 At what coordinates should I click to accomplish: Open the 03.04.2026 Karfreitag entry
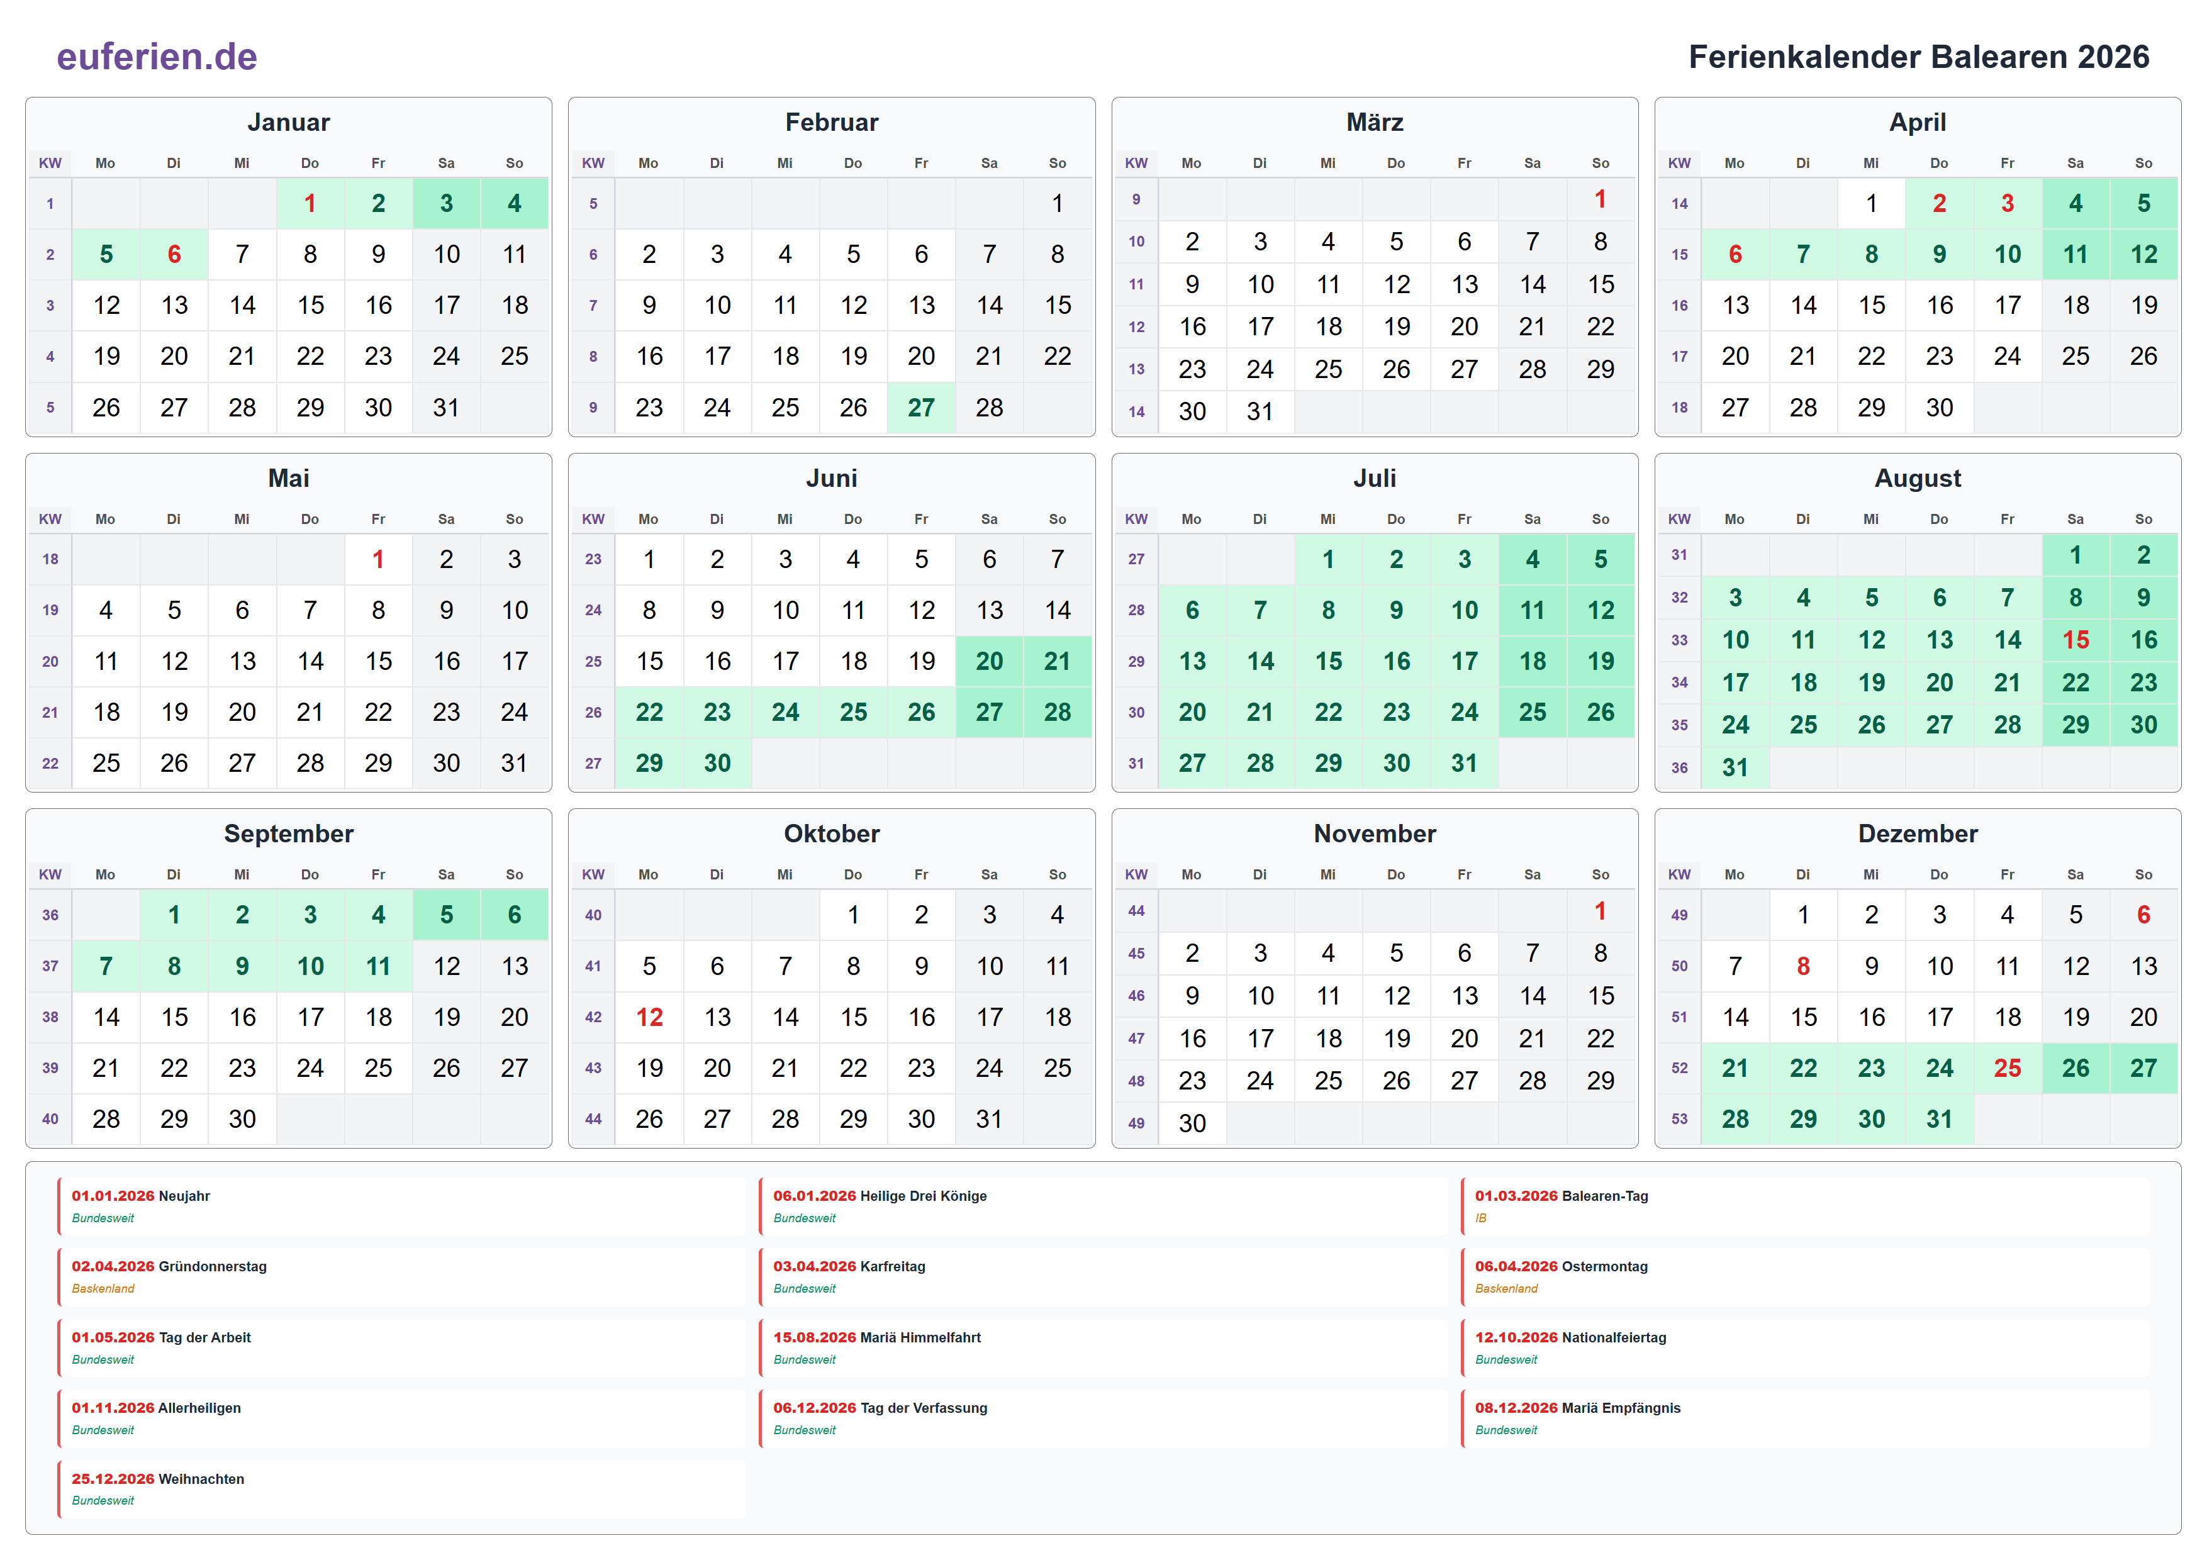coord(1102,1276)
